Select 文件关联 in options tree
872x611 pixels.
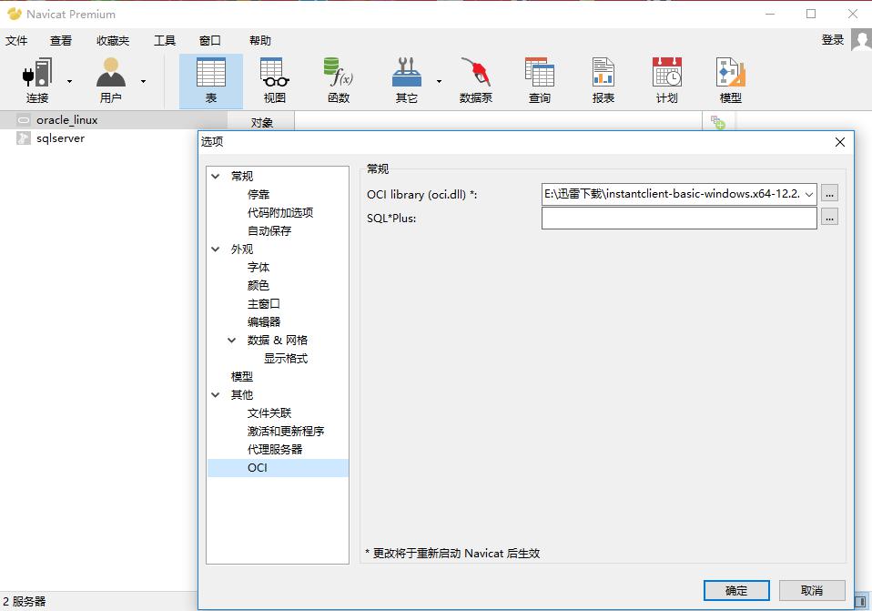(x=269, y=412)
